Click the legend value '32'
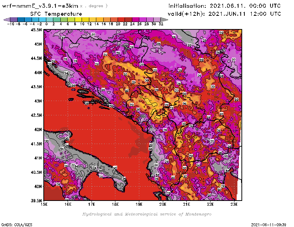 (161, 24)
